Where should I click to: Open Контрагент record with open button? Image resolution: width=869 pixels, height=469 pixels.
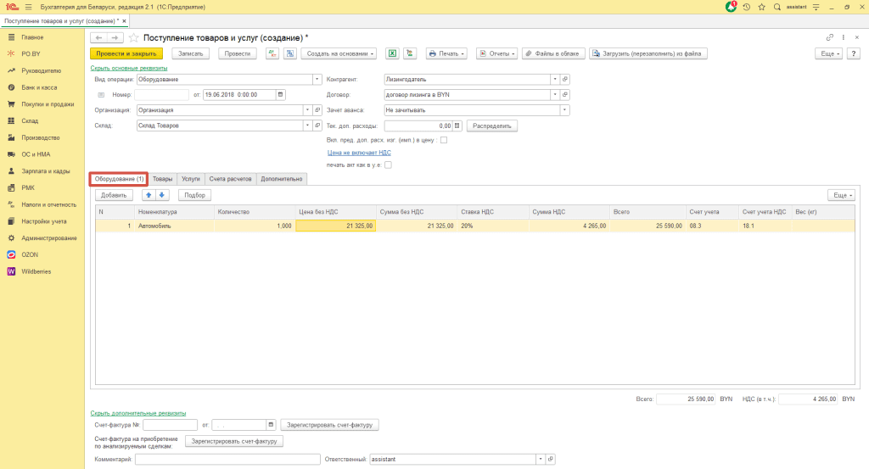565,79
